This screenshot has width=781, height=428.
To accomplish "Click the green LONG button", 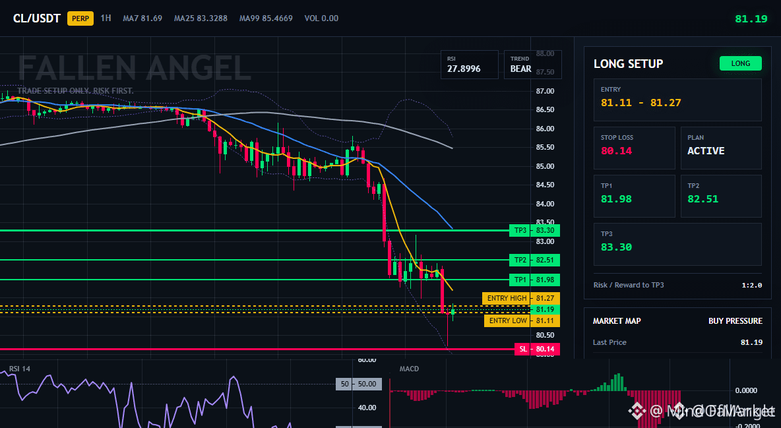I will click(740, 63).
